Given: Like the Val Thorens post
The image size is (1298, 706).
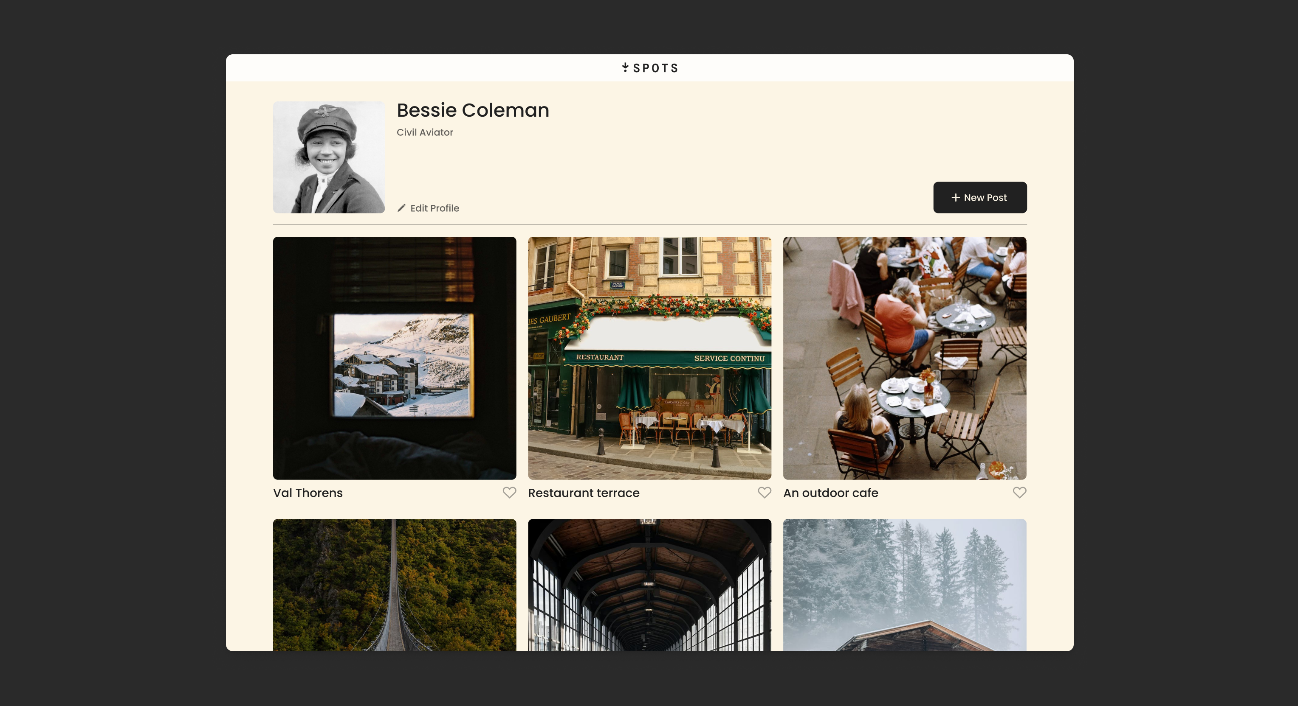Looking at the screenshot, I should point(509,493).
